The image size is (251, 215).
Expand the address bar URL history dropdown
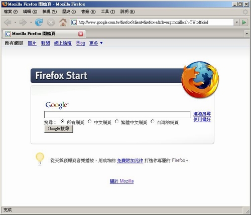236,22
